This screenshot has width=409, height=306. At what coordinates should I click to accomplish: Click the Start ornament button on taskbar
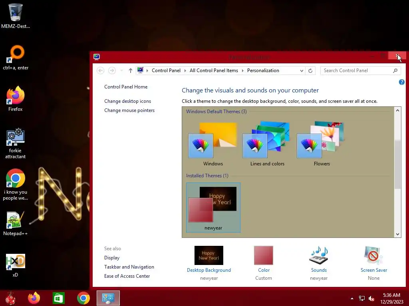(x=10, y=298)
